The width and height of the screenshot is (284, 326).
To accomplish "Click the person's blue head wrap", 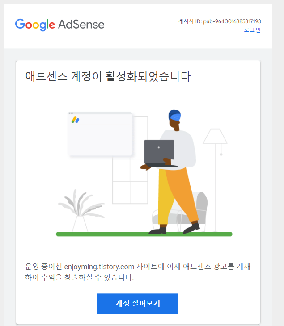I will click(174, 115).
